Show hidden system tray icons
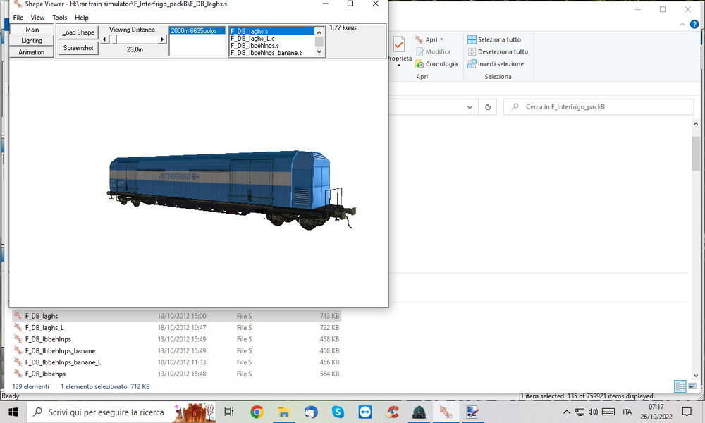This screenshot has height=423, width=705. pos(567,412)
